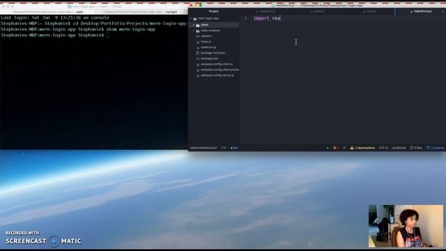Image resolution: width=446 pixels, height=251 pixels.
Task: Click the .babelrc file icon
Action: [x=198, y=36]
